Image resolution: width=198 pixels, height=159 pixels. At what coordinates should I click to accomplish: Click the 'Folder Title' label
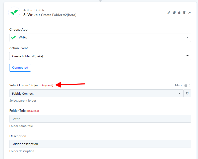[x=18, y=111]
